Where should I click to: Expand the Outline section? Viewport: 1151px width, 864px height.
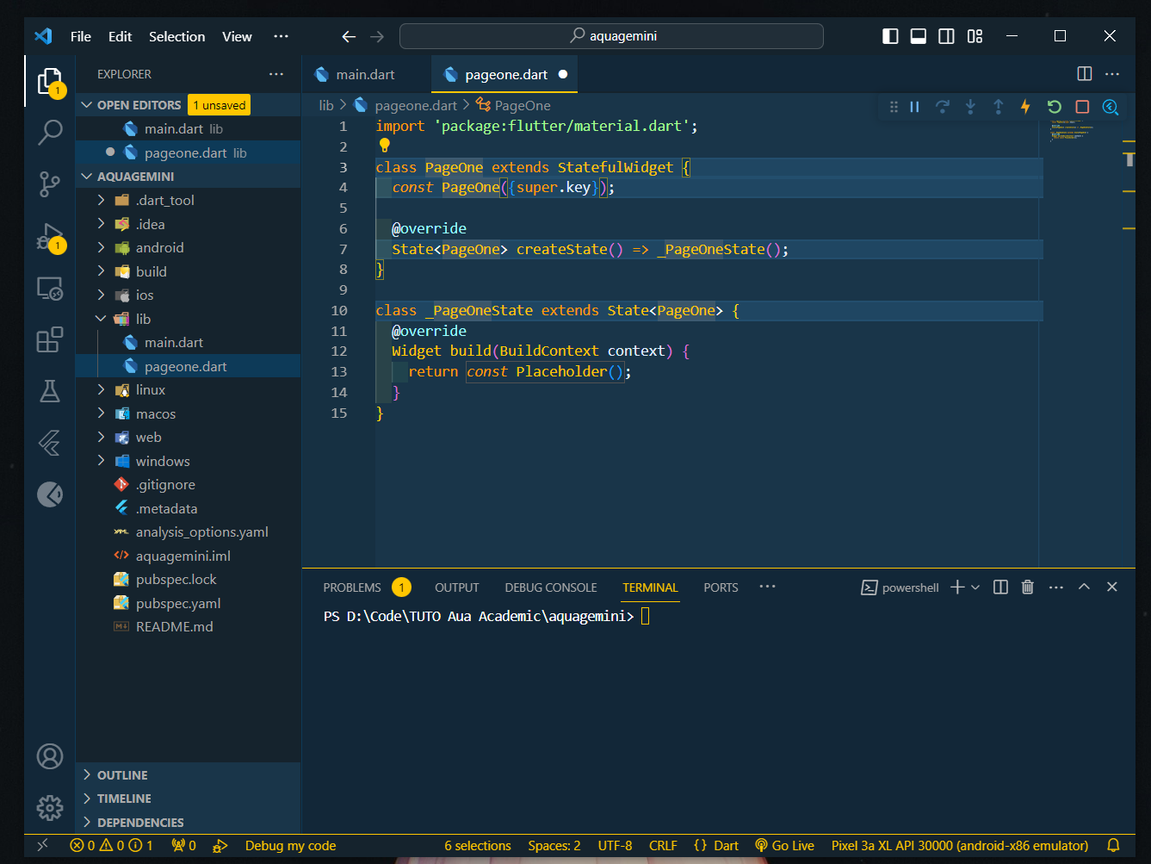click(188, 775)
